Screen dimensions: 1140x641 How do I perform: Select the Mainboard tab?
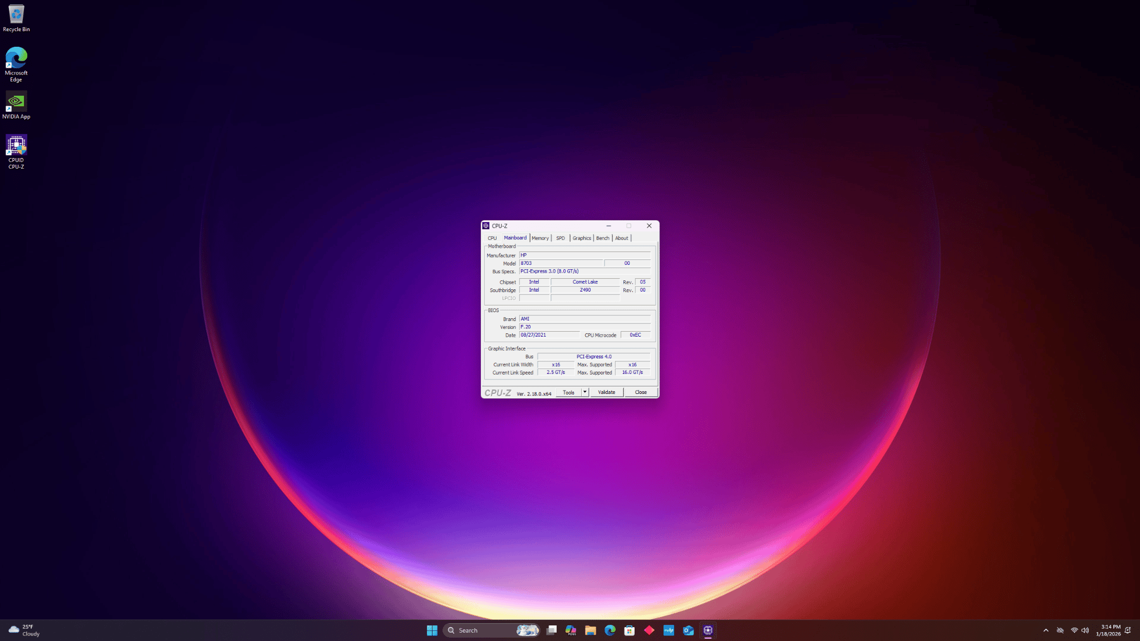[x=515, y=238]
